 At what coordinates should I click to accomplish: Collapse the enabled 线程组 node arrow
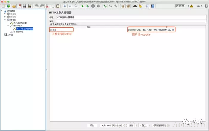pyautogui.click(x=5, y=20)
